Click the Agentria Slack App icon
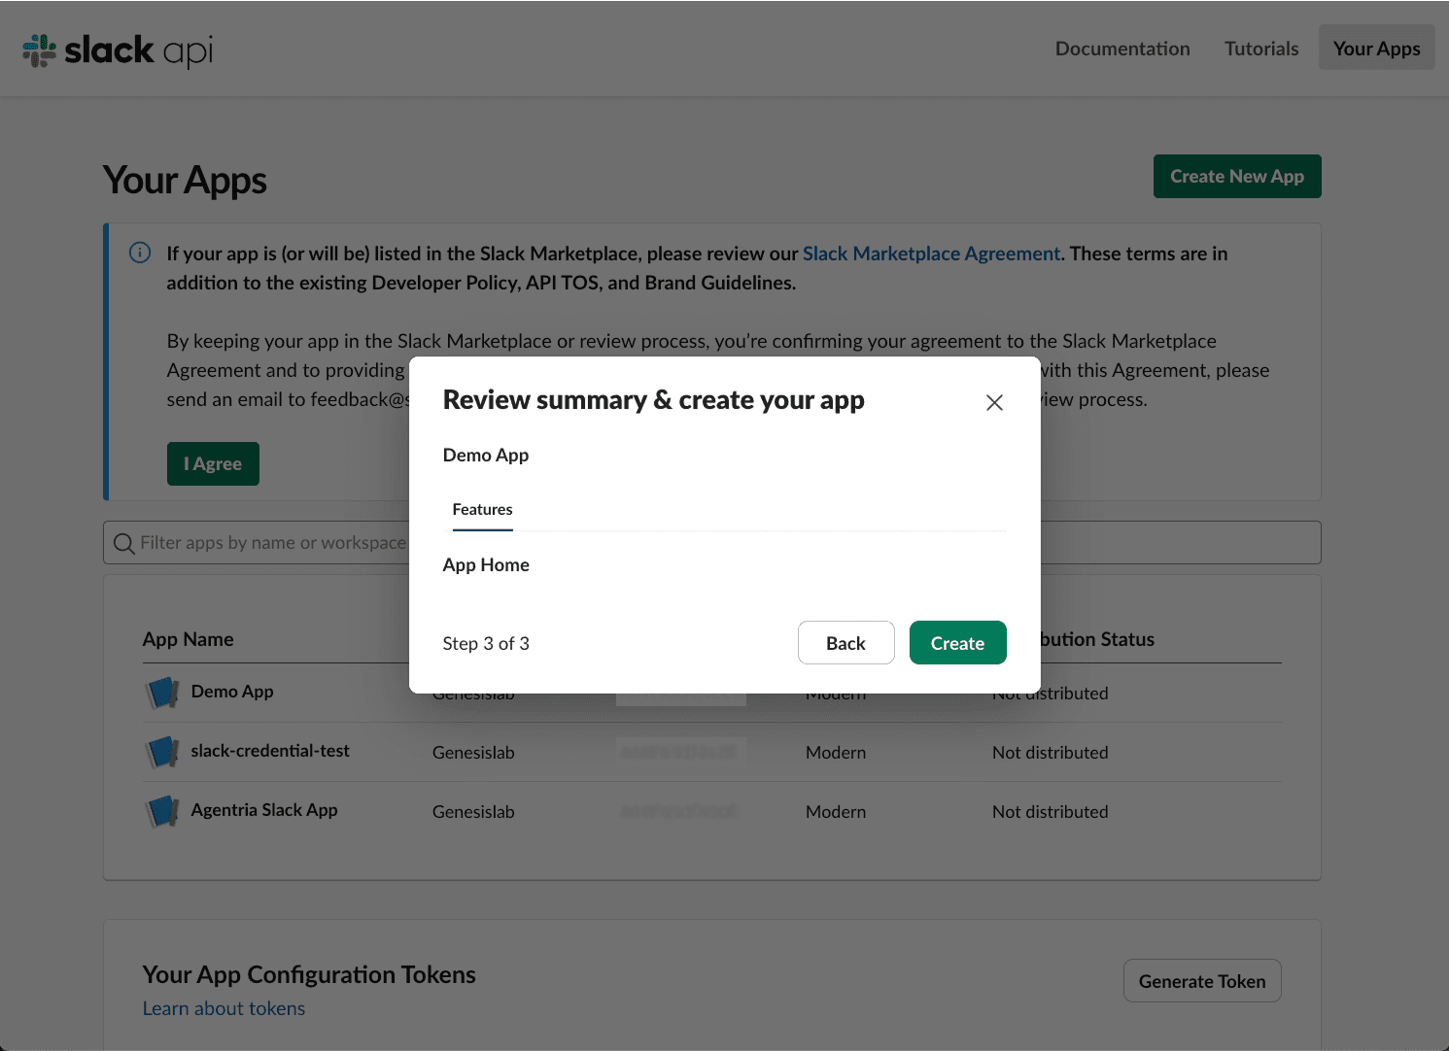 [x=162, y=811]
